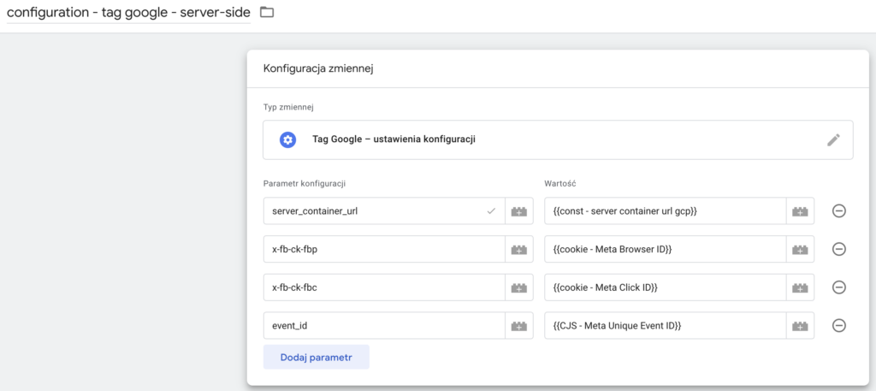
Task: Edit the cookie - Meta Click ID value
Action: 664,287
